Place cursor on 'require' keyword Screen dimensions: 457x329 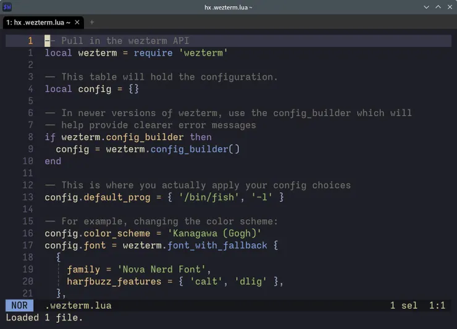(x=153, y=53)
